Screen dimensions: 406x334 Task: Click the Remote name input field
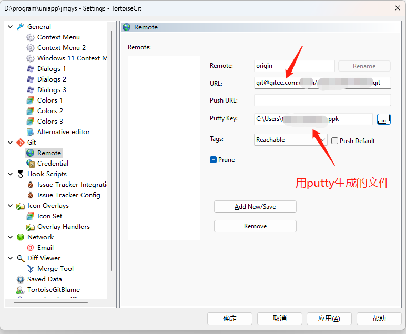tap(295, 66)
